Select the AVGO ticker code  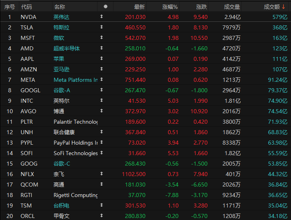(28, 111)
